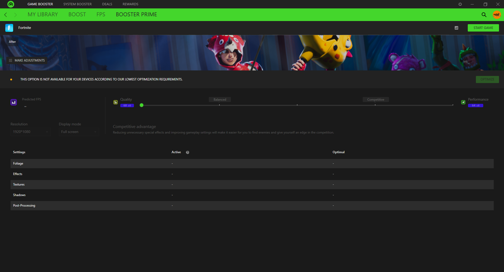Click the Quality 60 FPS badge
Image resolution: width=504 pixels, height=272 pixels.
pyautogui.click(x=127, y=106)
